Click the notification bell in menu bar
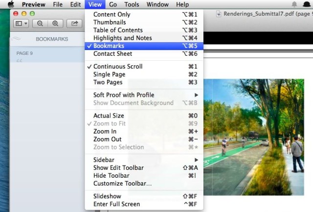This screenshot has height=212, width=313. coord(294,4)
